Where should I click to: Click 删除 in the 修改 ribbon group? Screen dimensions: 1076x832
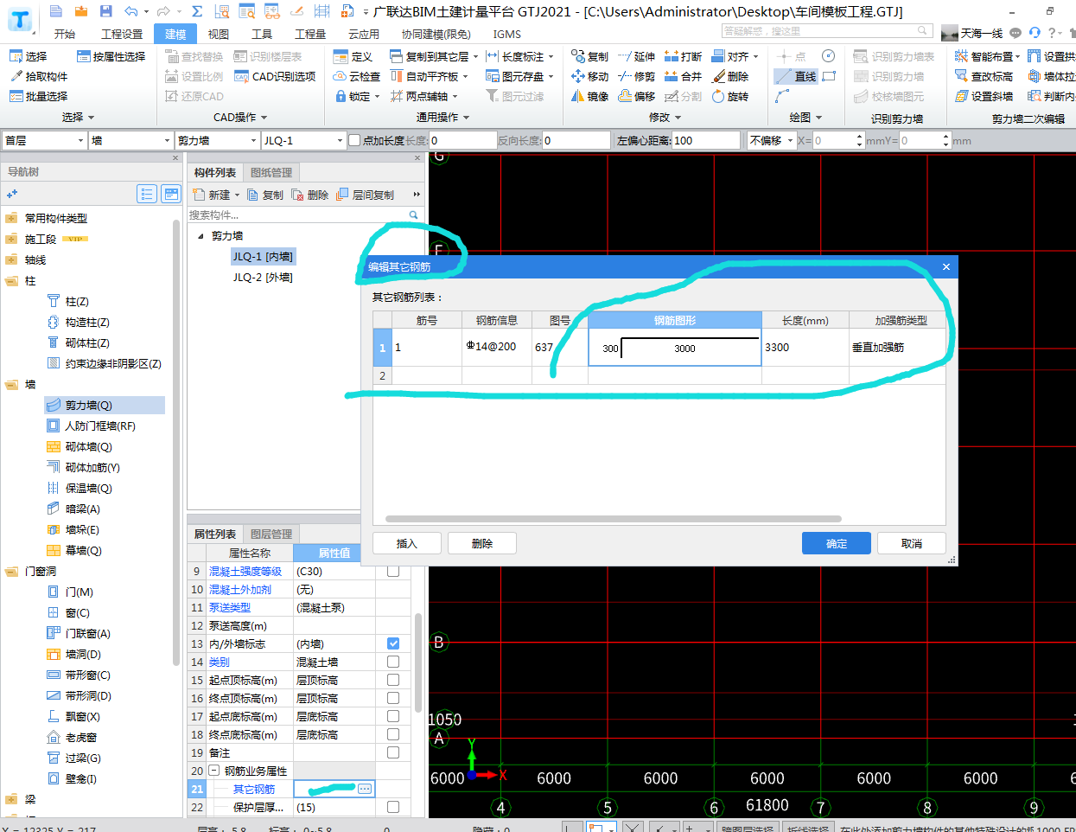tap(729, 76)
